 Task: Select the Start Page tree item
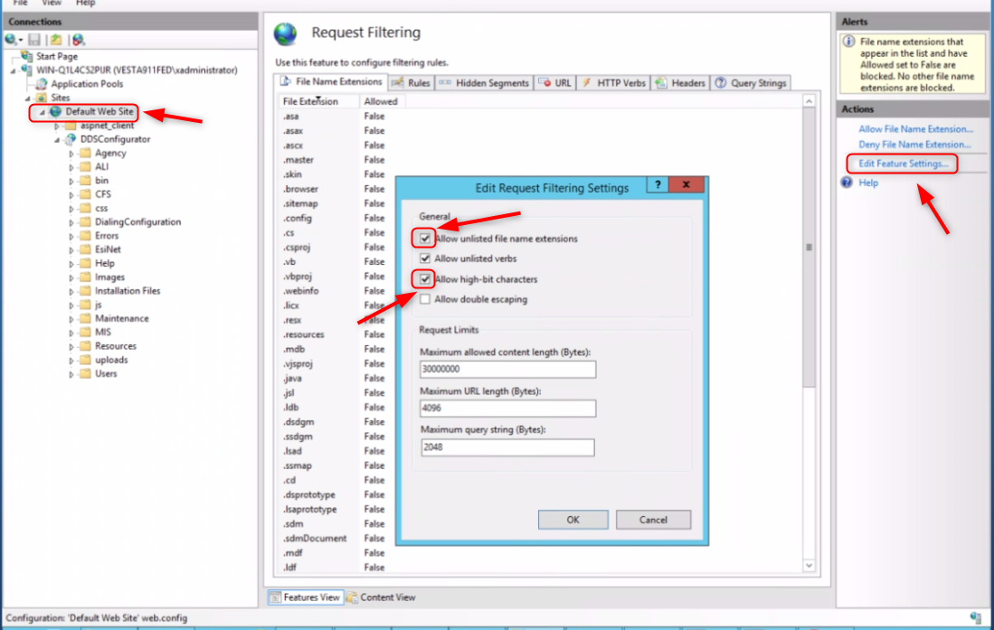click(56, 56)
